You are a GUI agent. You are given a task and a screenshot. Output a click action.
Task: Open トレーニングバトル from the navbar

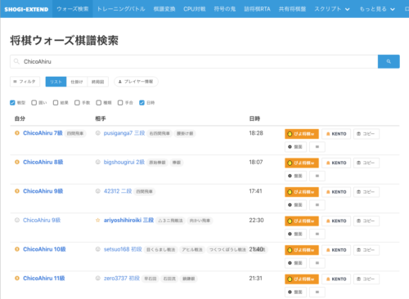click(121, 9)
